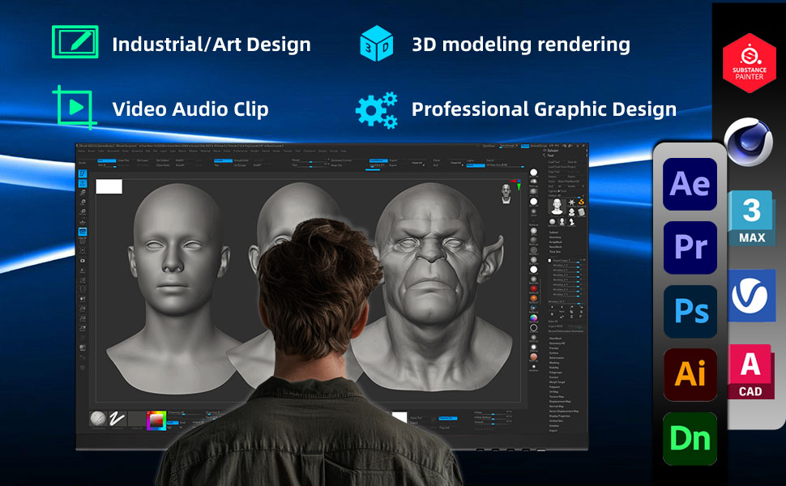Screen dimensions: 786x486
Task: Pick a color in the bottom color picker square
Action: coord(156,420)
